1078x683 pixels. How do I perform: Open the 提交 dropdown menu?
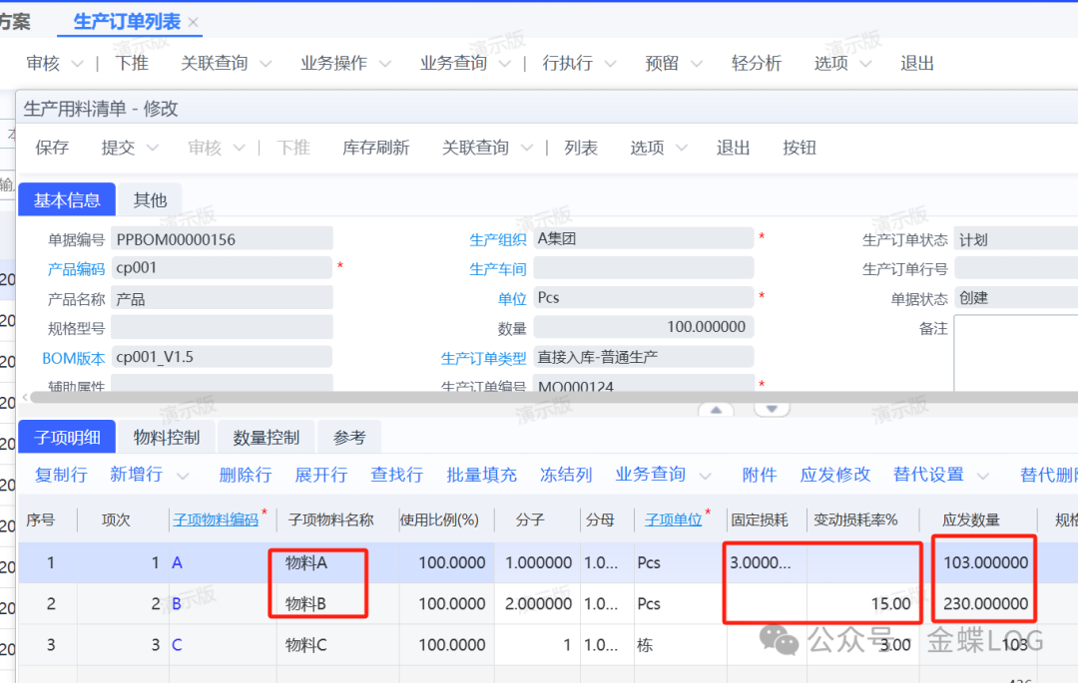coord(153,148)
